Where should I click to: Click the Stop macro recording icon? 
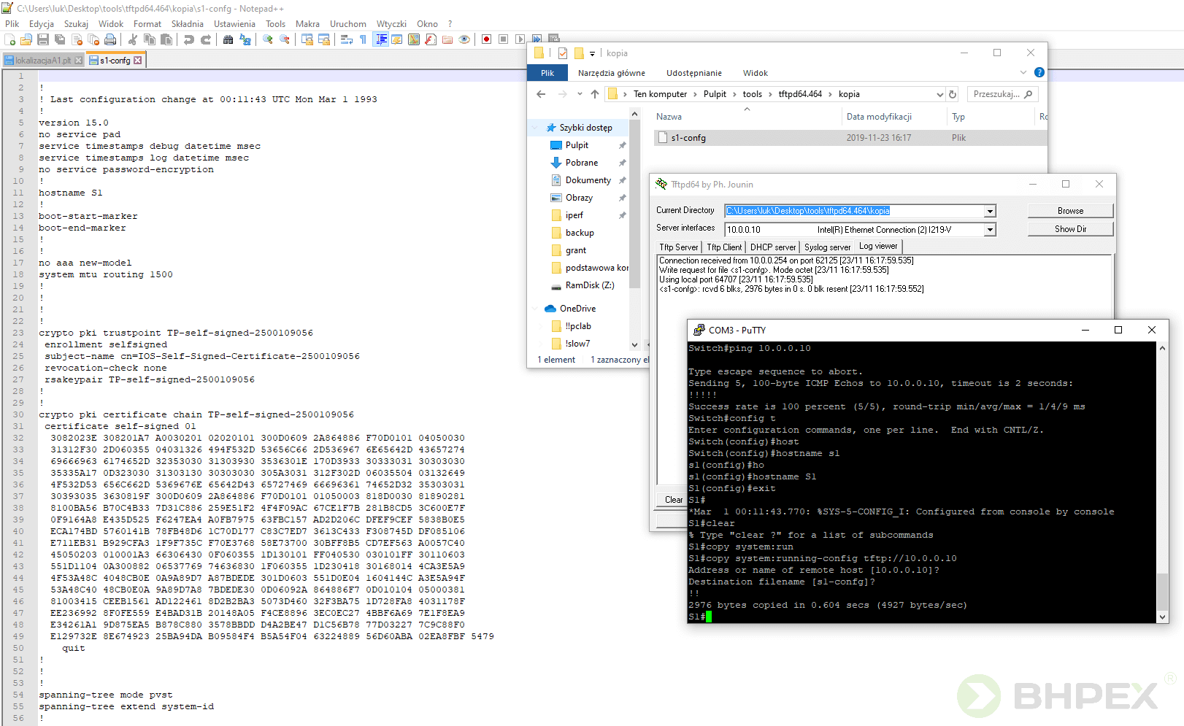pyautogui.click(x=504, y=39)
